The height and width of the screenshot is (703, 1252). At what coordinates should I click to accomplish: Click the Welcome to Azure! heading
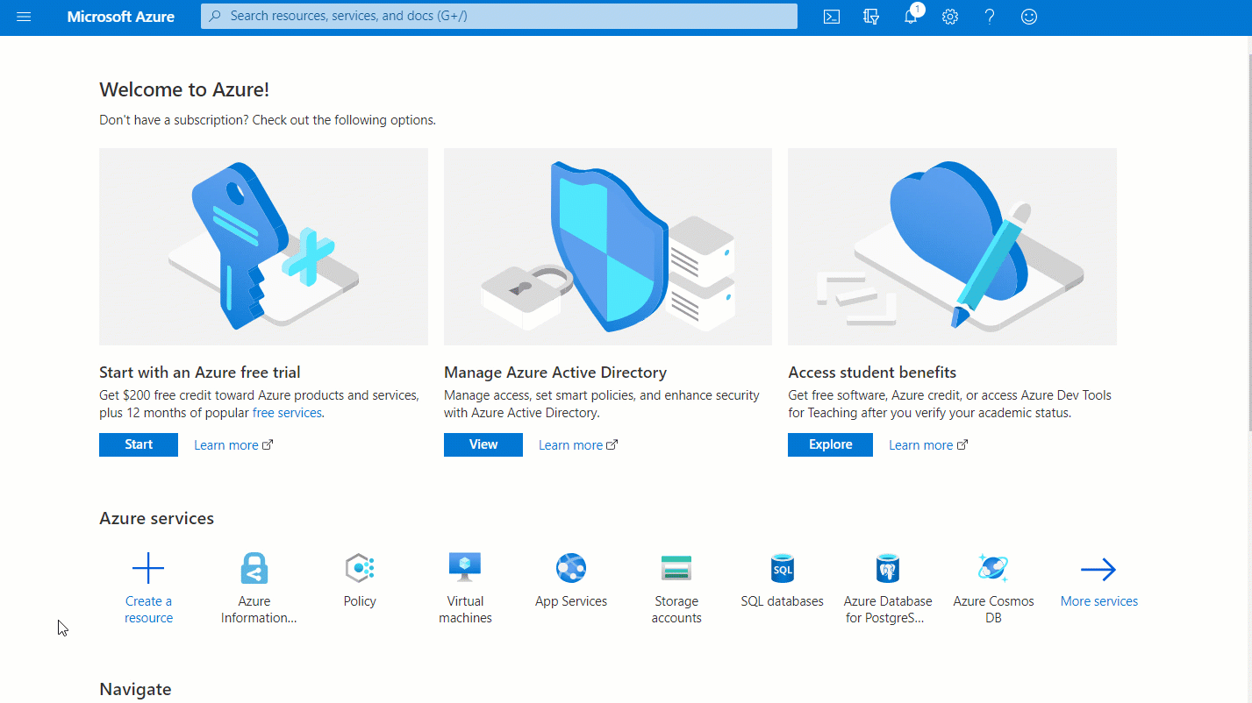pyautogui.click(x=184, y=89)
